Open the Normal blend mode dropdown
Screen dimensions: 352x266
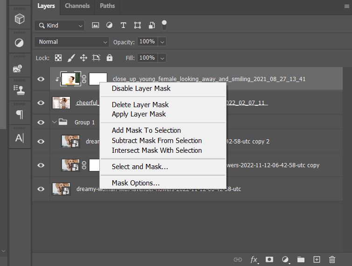[x=72, y=42]
